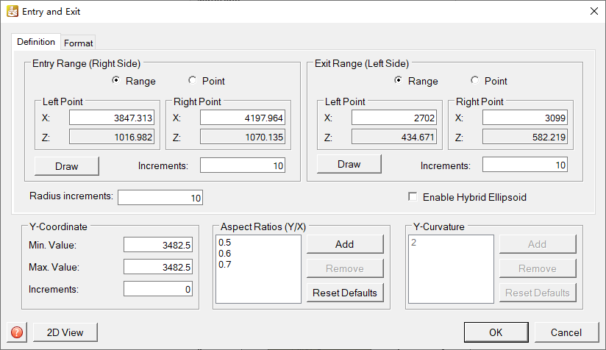The height and width of the screenshot is (350, 606).
Task: Click Draw button in Exit Range
Action: pyautogui.click(x=349, y=164)
